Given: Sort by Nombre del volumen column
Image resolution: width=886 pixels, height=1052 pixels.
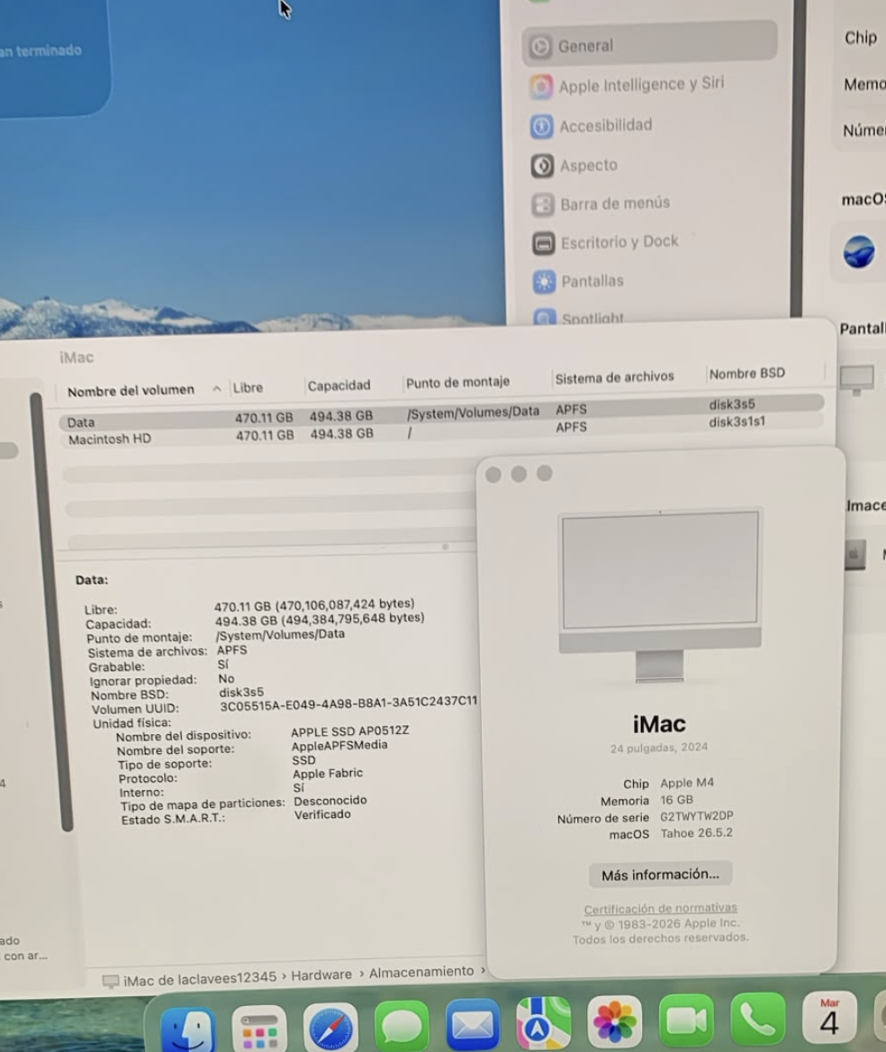Looking at the screenshot, I should tap(131, 391).
